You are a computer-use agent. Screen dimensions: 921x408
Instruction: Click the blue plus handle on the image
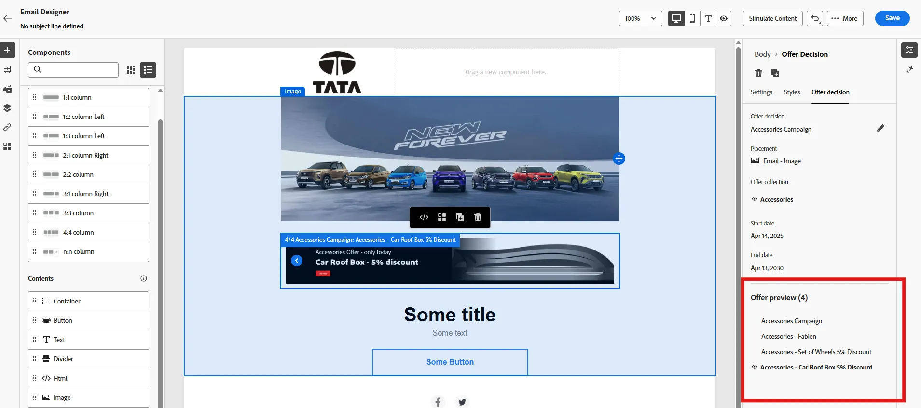[x=619, y=158]
